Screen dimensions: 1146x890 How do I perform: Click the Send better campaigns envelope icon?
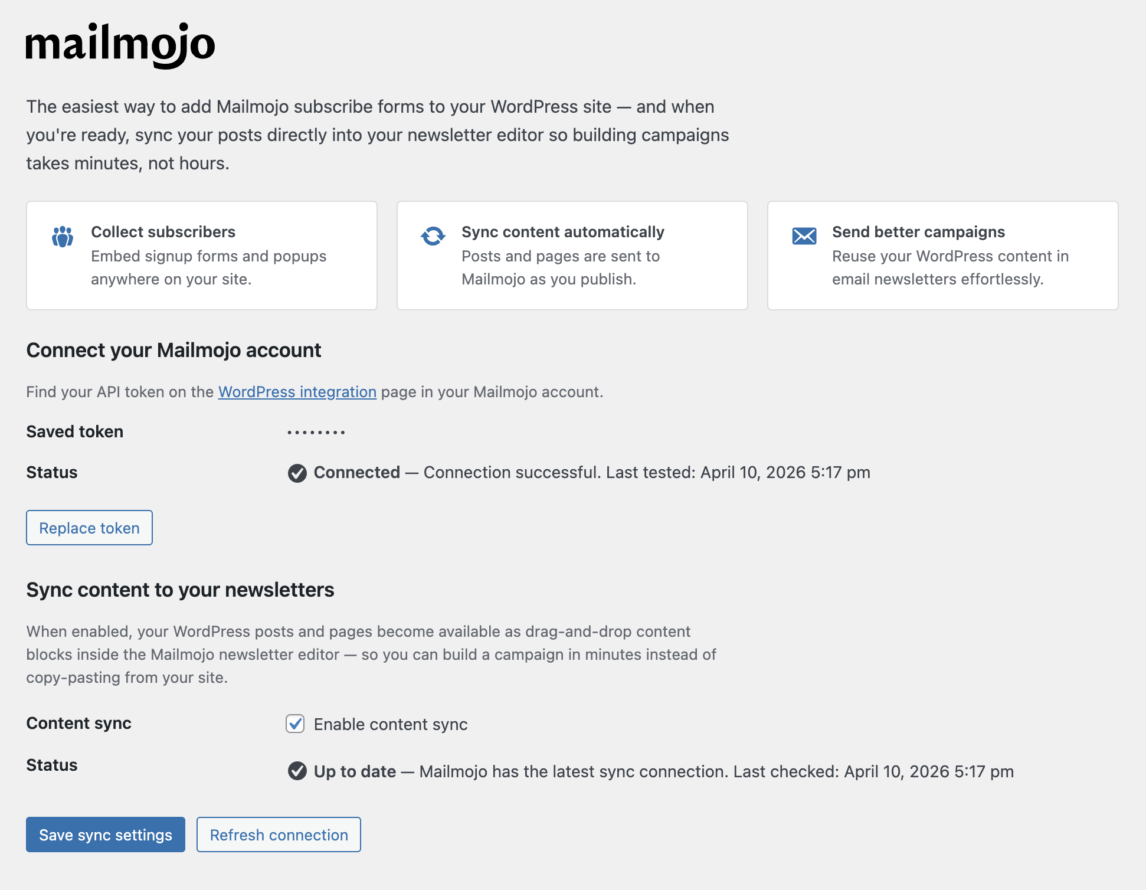pos(804,236)
